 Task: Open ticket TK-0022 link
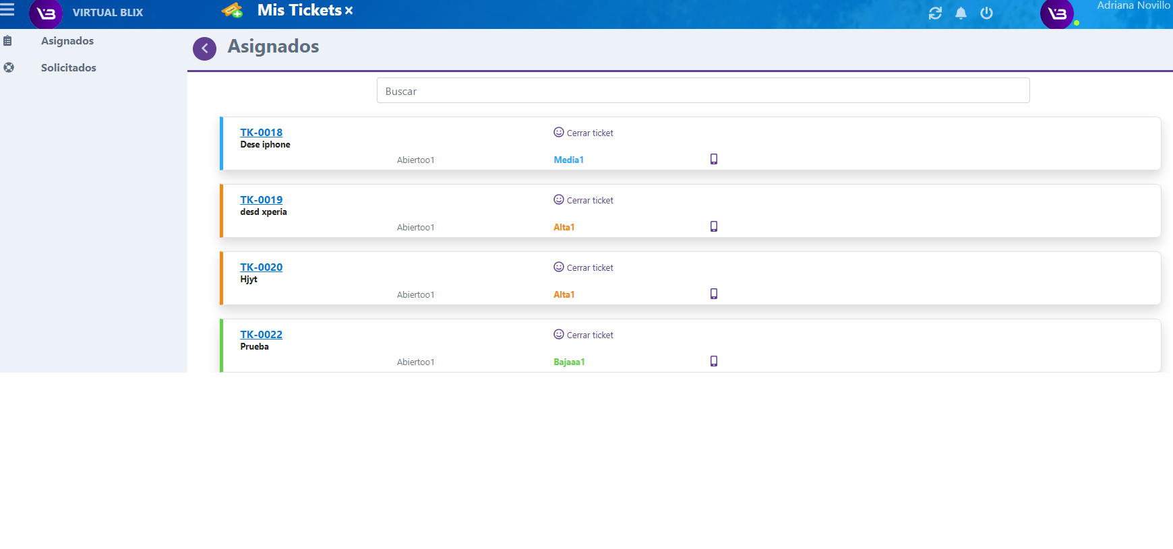261,335
